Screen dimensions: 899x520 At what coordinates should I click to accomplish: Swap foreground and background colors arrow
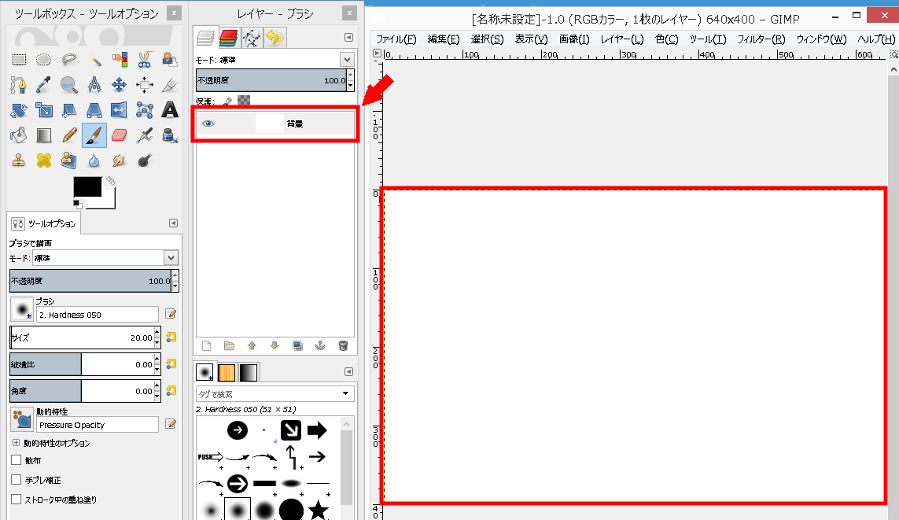(111, 181)
